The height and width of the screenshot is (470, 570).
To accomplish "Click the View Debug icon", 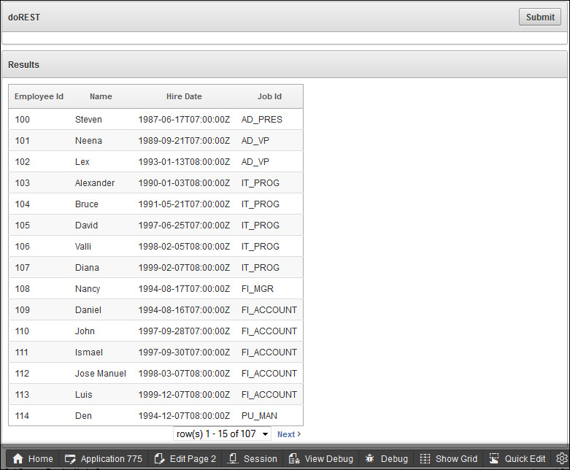I will point(293,459).
